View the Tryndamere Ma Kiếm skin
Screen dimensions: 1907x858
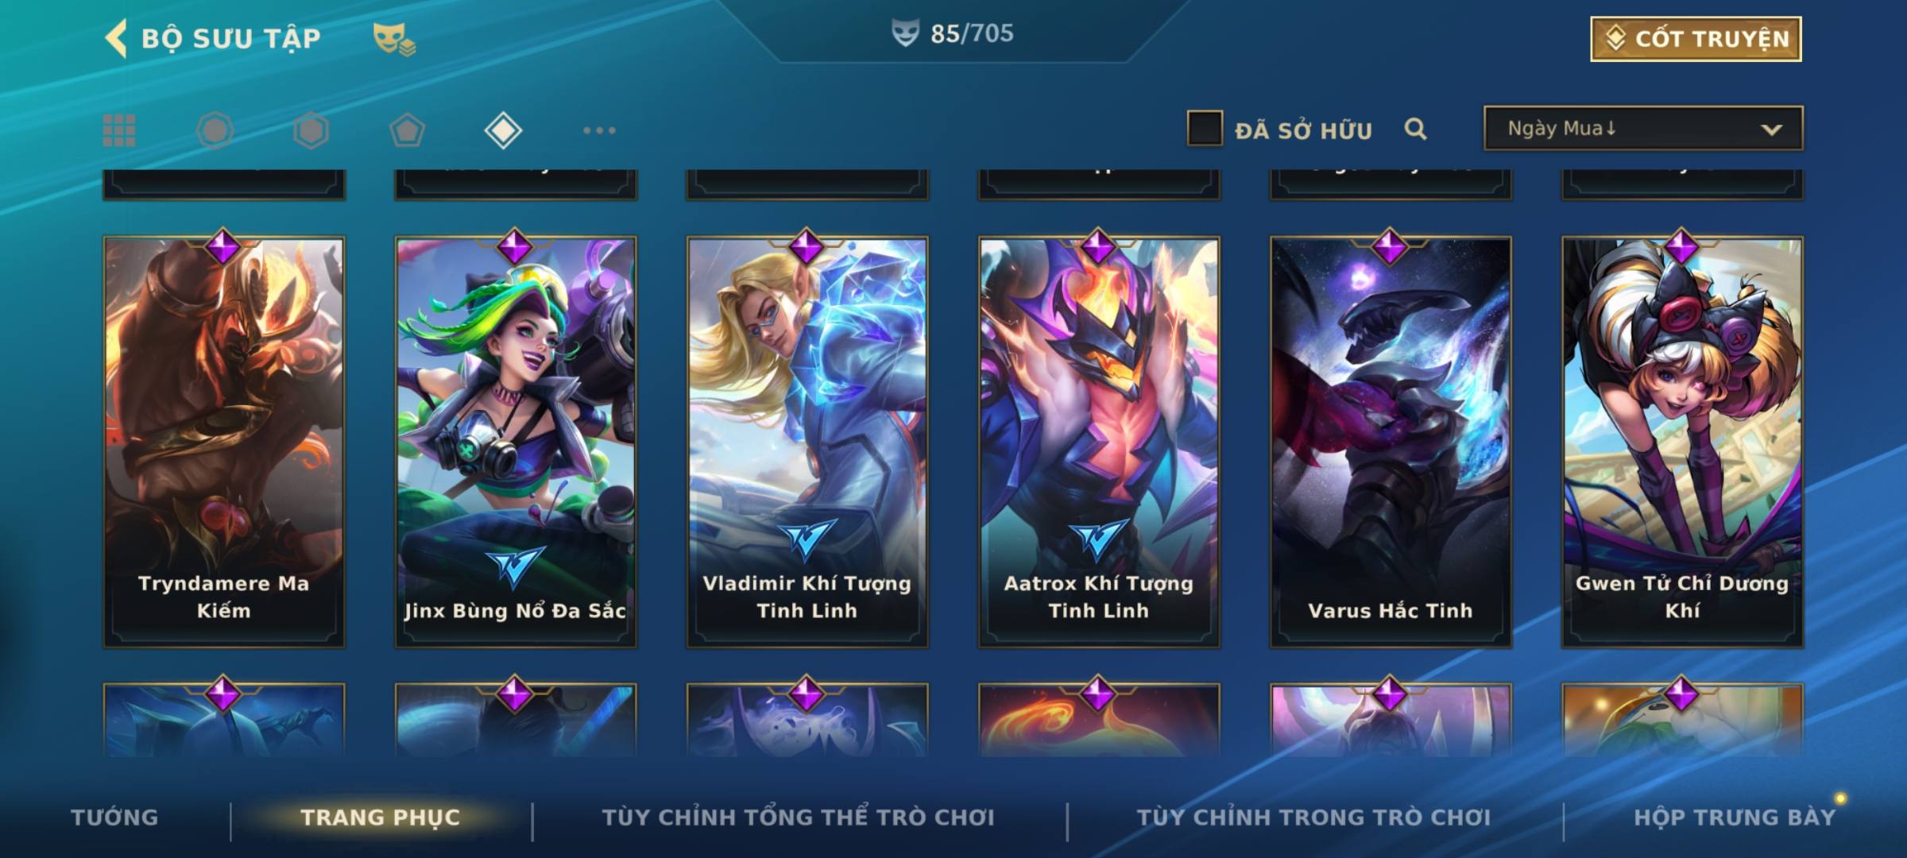pos(224,442)
